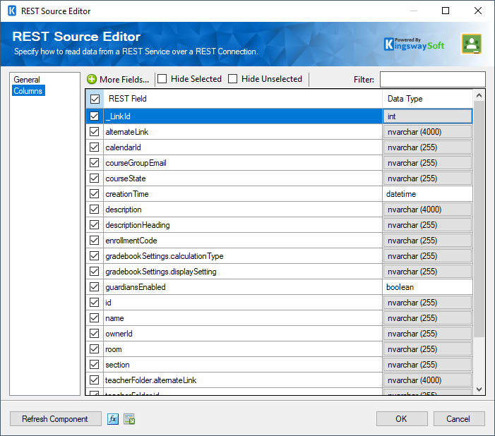This screenshot has height=436, width=495.
Task: Open data type dropdown for descriptionHeading
Action: [427, 225]
